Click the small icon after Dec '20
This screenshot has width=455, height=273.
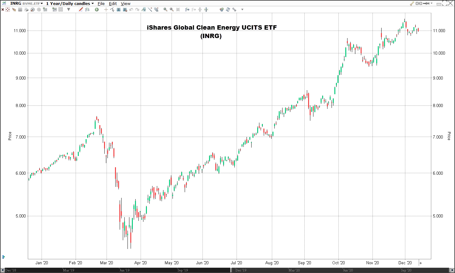point(421,263)
